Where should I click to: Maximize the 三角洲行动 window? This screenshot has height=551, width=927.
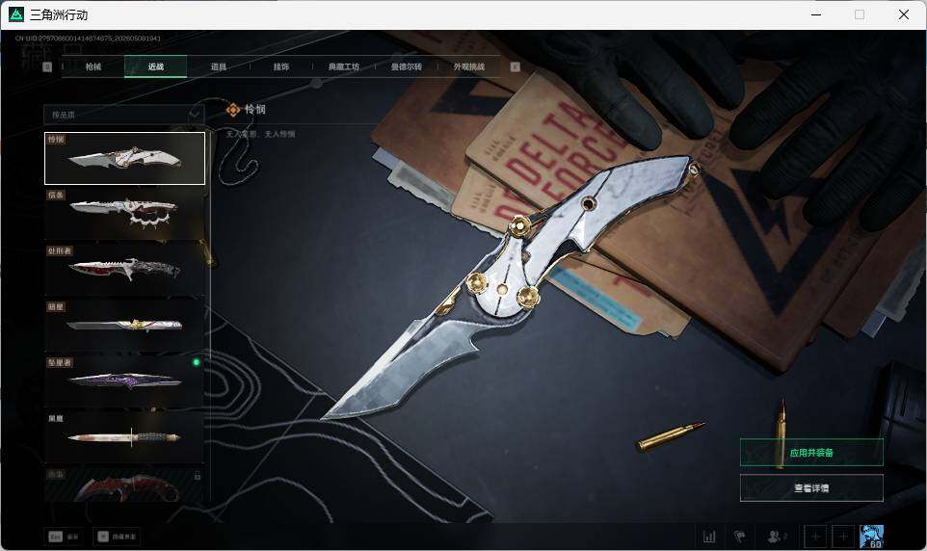click(x=860, y=14)
